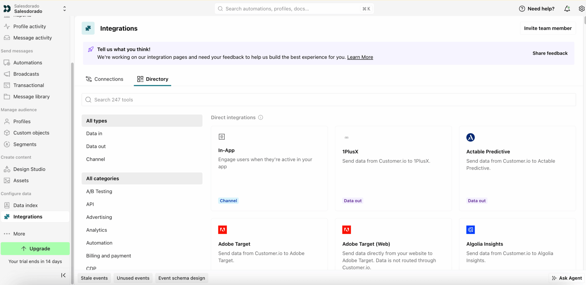
Task: Open Need help? menu
Action: 537,9
